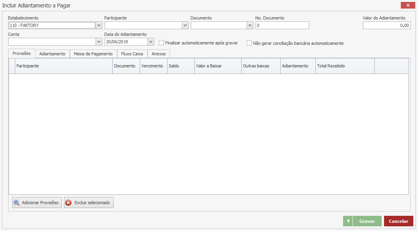Open the Meios de Pagamento tab

pos(93,54)
